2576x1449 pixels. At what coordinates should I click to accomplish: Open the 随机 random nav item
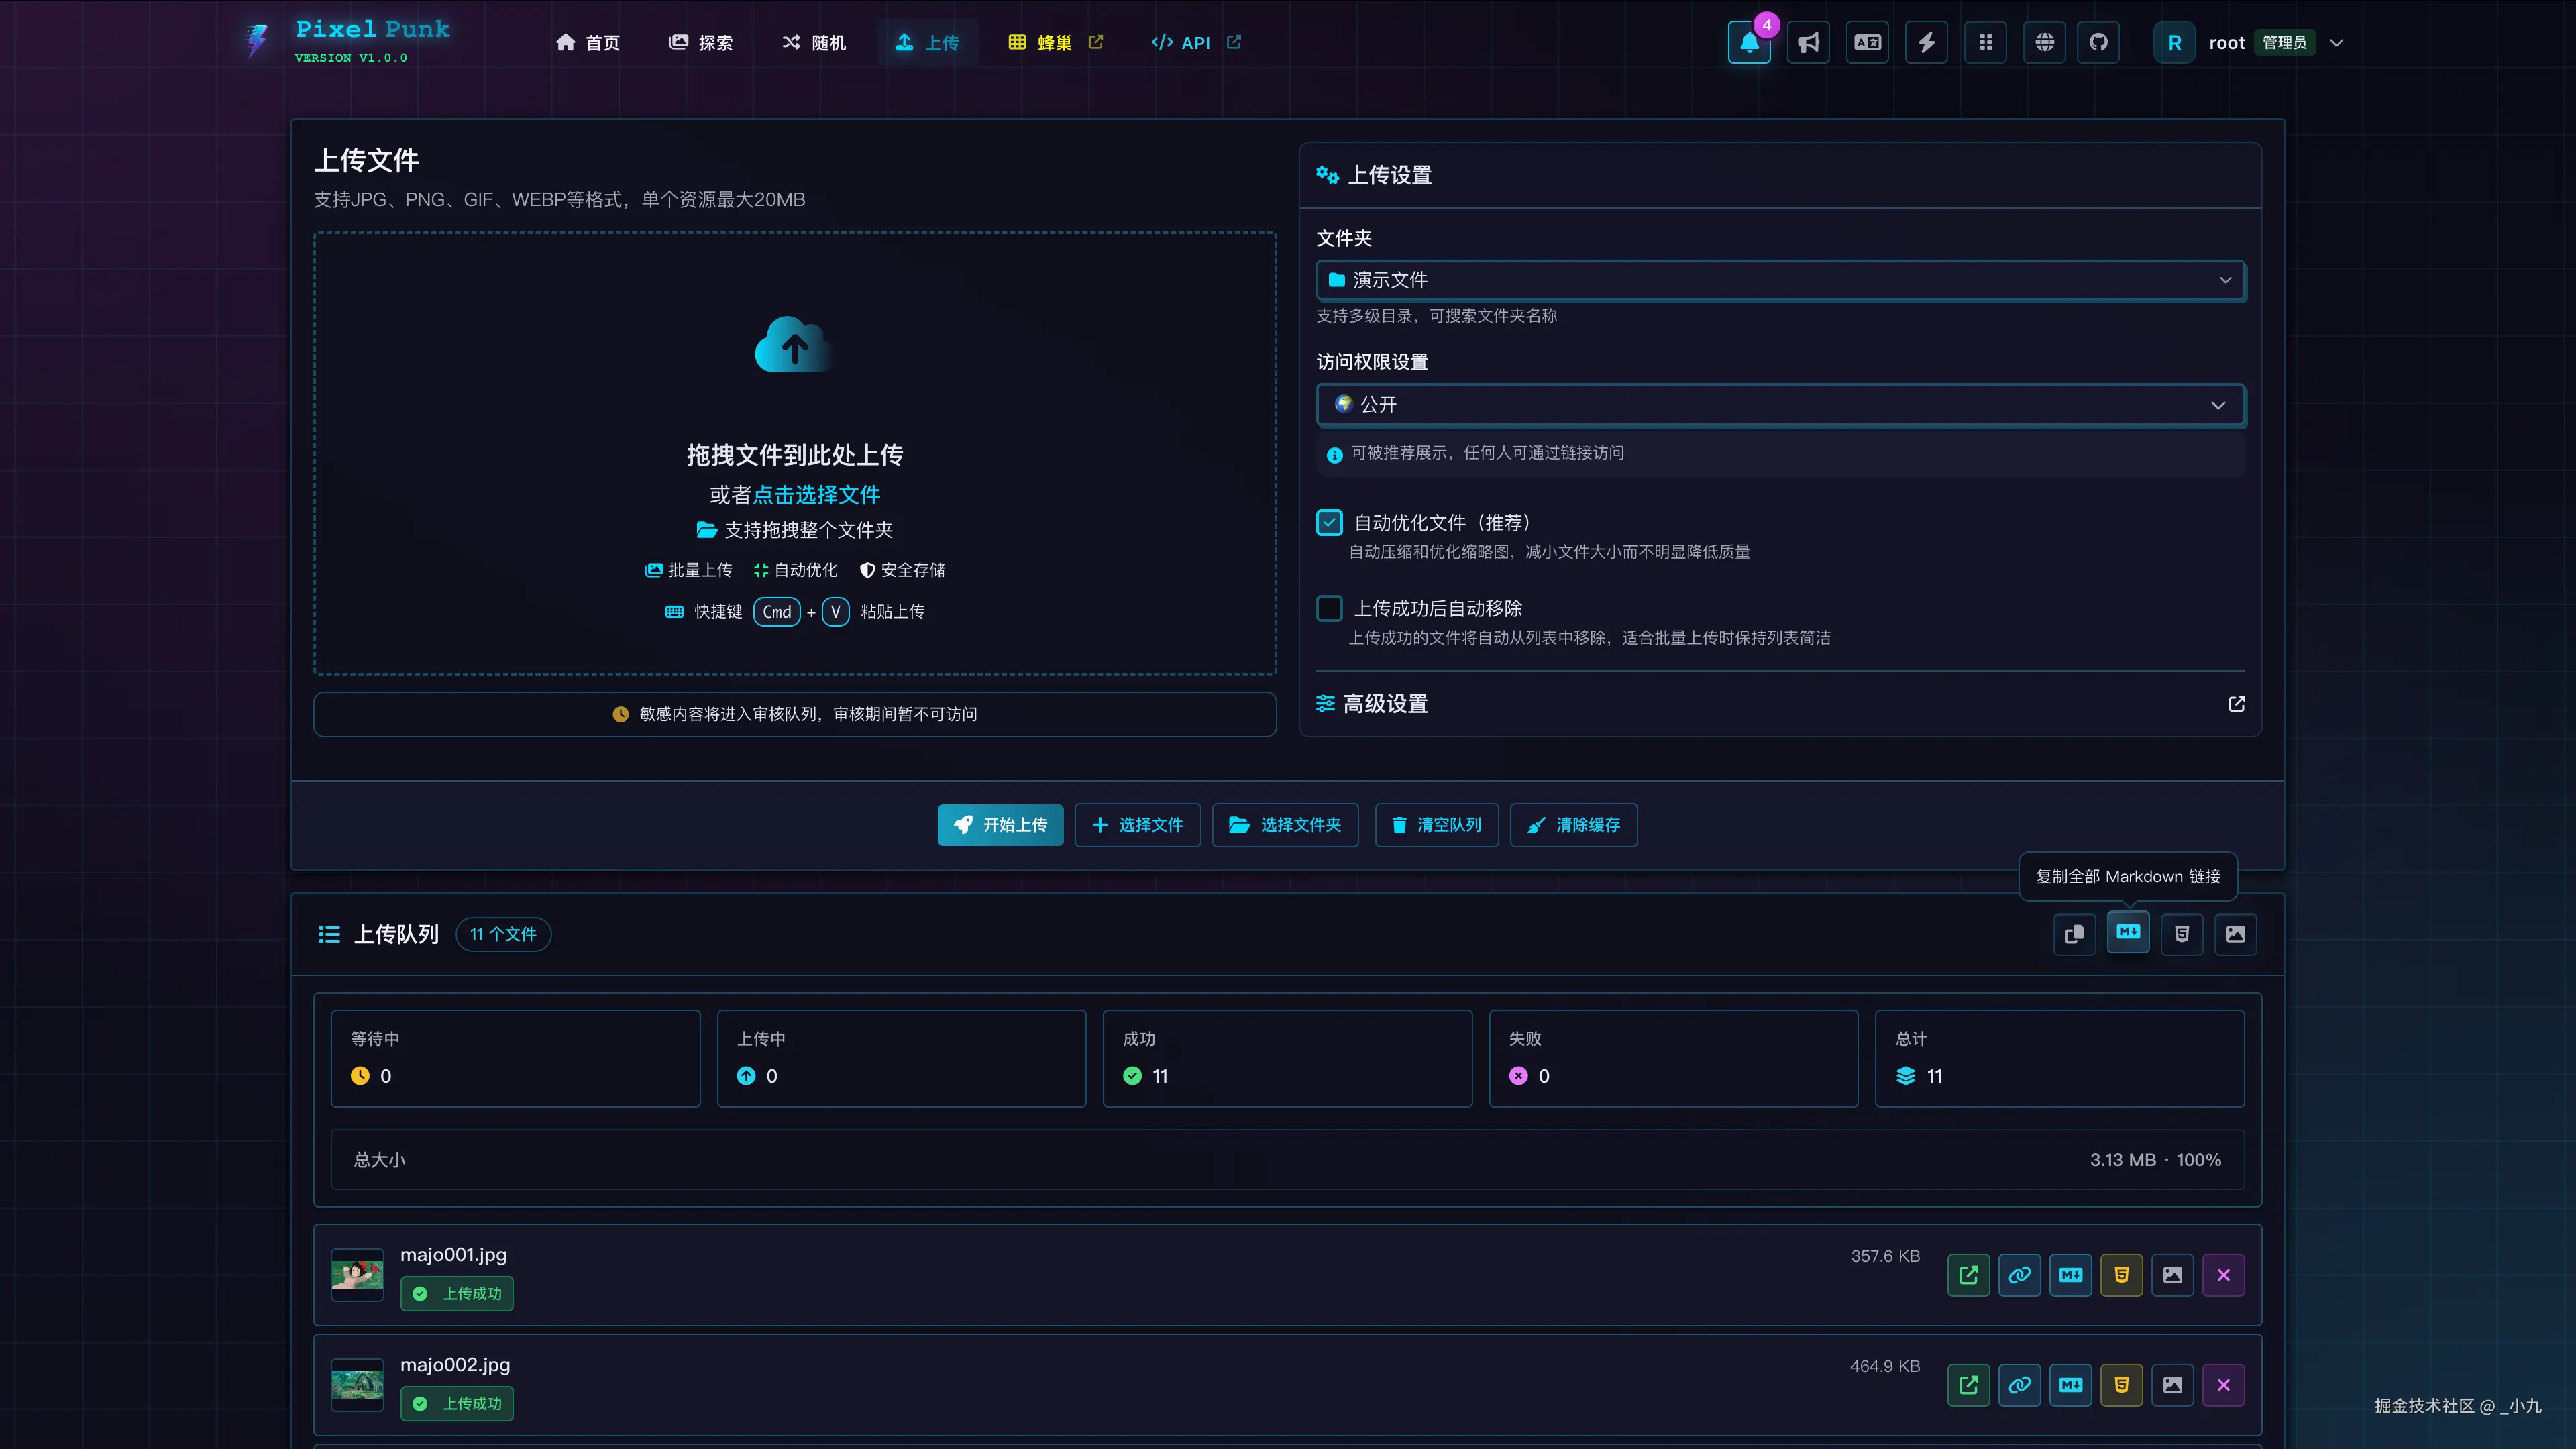pyautogui.click(x=814, y=43)
